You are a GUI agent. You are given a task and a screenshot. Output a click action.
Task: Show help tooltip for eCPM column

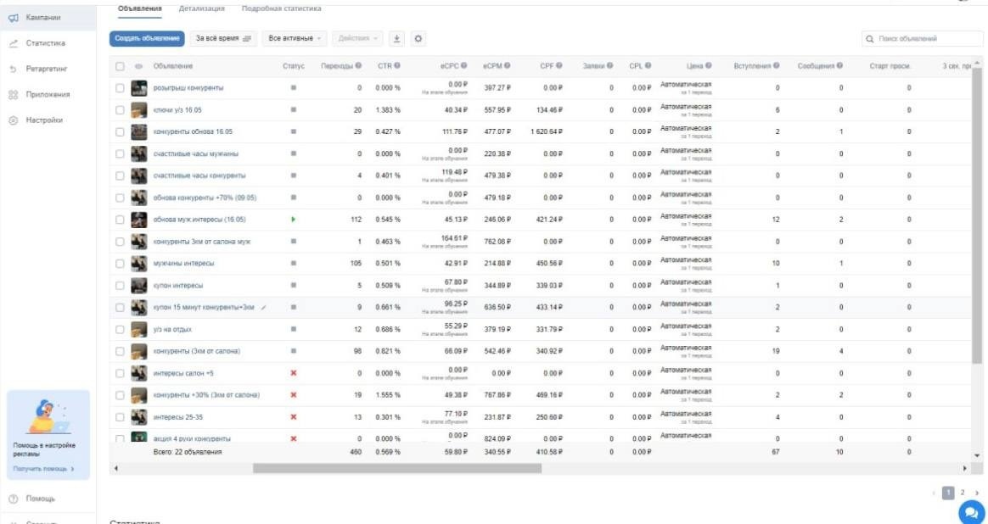[508, 65]
